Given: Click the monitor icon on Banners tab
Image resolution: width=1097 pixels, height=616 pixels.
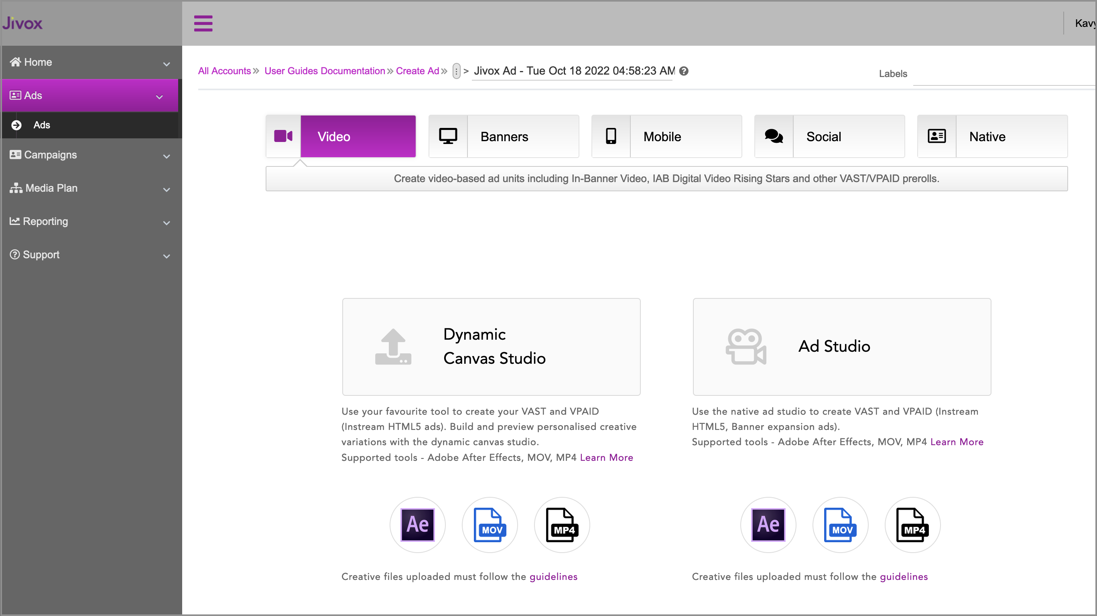Looking at the screenshot, I should click(x=448, y=136).
